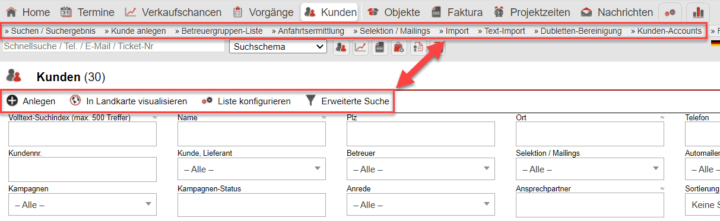Image resolution: width=720 pixels, height=221 pixels.
Task: Click the customers quick-search icon beside Suchschema
Action: tap(341, 47)
